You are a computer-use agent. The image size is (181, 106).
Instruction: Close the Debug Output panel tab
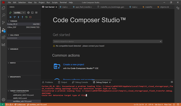[110, 82]
